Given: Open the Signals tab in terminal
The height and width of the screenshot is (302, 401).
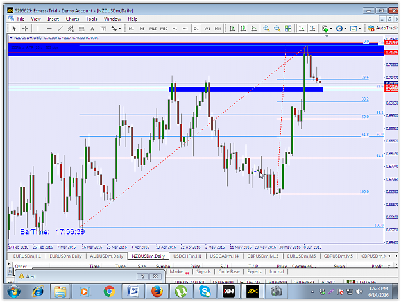Looking at the screenshot, I should 203,272.
